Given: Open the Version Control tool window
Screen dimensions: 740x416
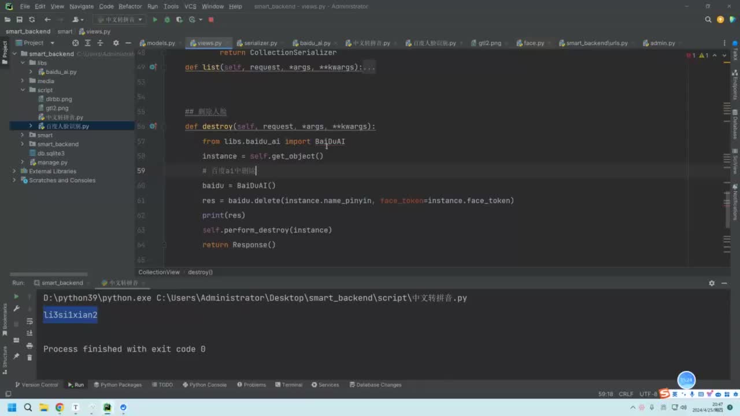Looking at the screenshot, I should click(36, 385).
